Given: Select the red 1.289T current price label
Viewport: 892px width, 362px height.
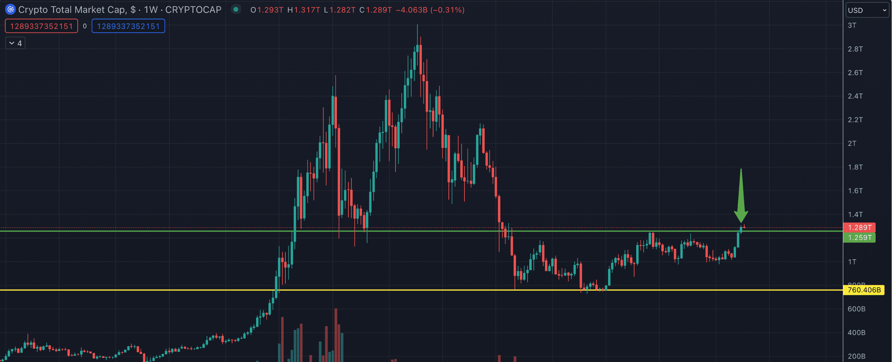Looking at the screenshot, I should coord(859,228).
